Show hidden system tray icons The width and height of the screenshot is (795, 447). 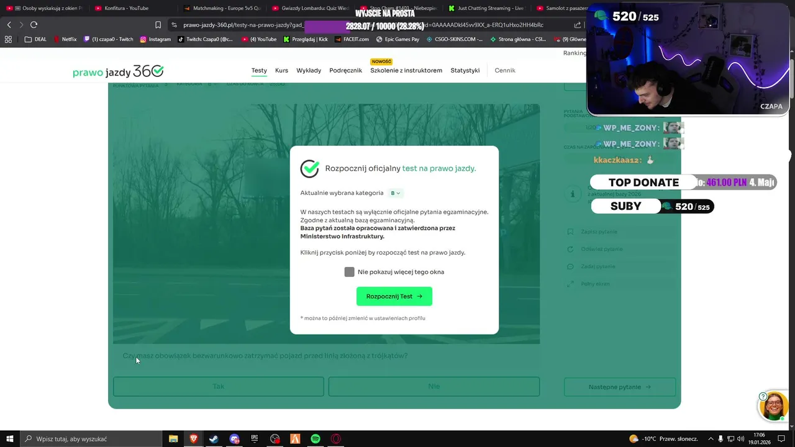(x=711, y=439)
